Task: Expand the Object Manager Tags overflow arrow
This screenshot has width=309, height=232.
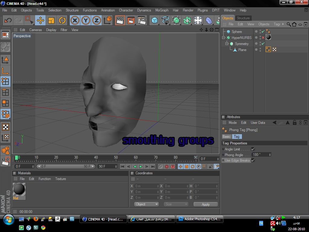Action: click(283, 24)
